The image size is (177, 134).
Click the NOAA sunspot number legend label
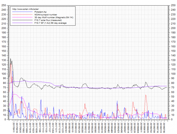(46, 15)
